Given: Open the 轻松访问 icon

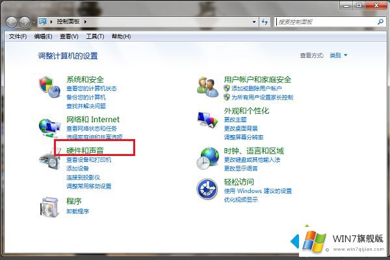Looking at the screenshot, I should tap(207, 189).
